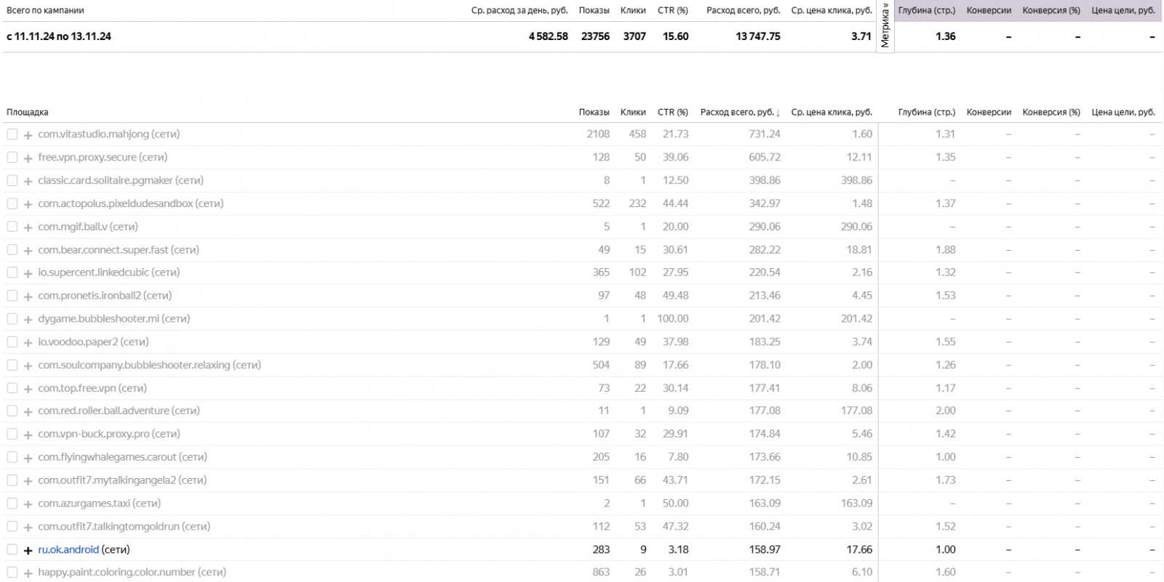Expand the com.vpn-buck.proxy.pro row
This screenshot has width=1164, height=582.
tap(28, 435)
